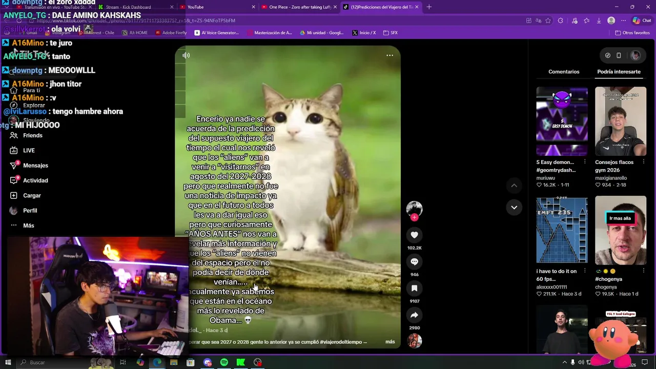656x369 pixels.
Task: Open the Copilot Chat button
Action: pyautogui.click(x=642, y=20)
